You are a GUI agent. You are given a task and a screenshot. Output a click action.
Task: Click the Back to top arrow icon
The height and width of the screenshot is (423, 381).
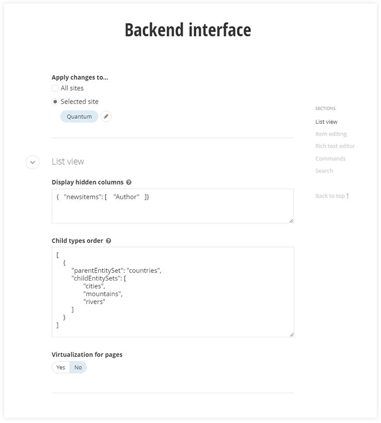(348, 196)
